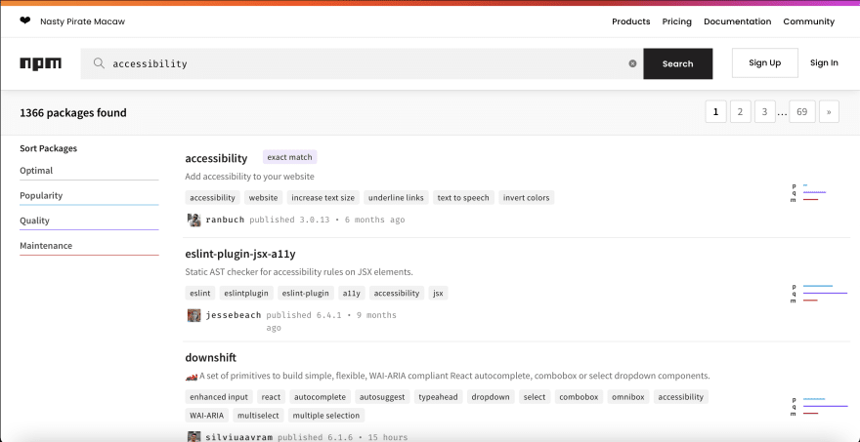Open the accessibility package title
860x442 pixels.
pos(216,158)
